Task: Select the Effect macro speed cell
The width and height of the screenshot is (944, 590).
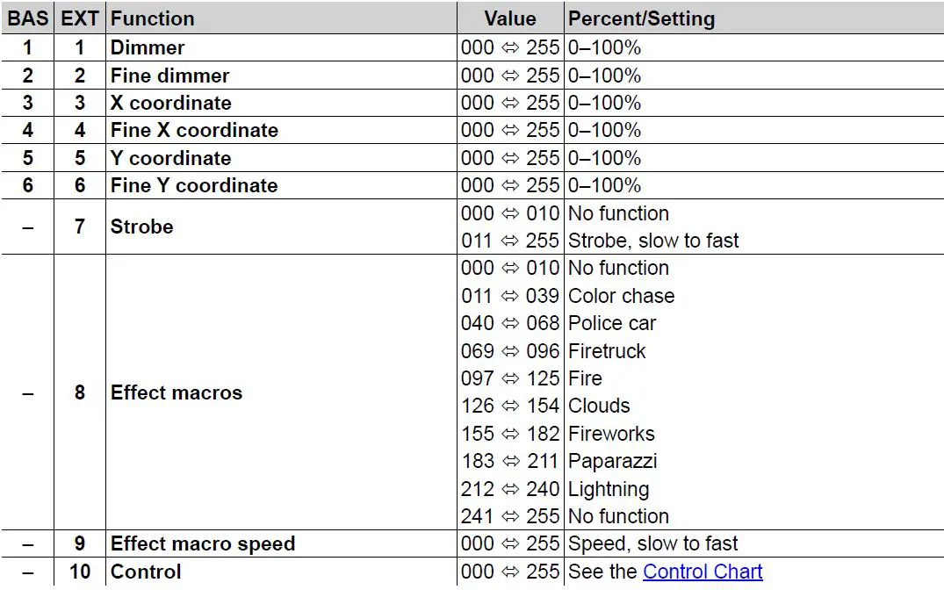Action: pyautogui.click(x=202, y=543)
